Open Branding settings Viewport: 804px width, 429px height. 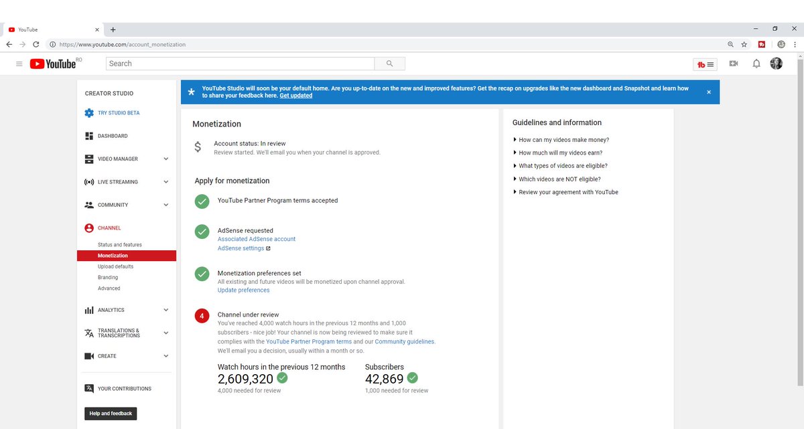coord(108,278)
